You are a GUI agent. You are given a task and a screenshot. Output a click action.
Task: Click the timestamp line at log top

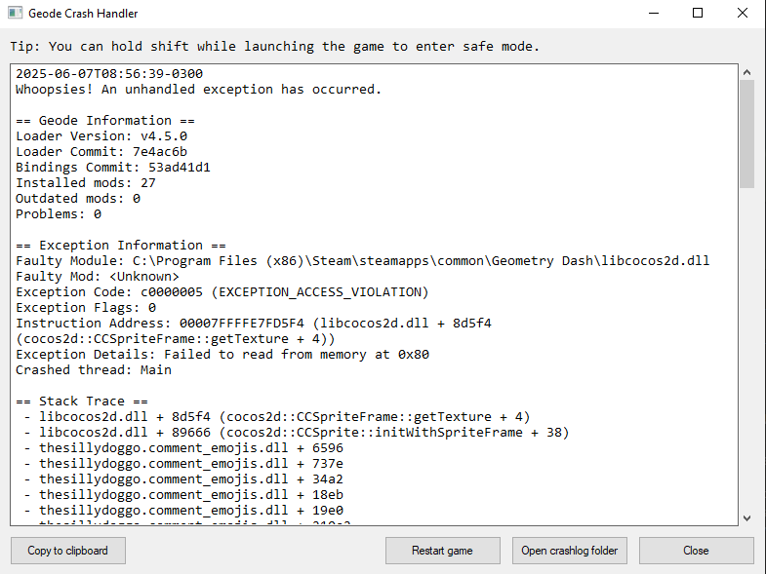109,74
